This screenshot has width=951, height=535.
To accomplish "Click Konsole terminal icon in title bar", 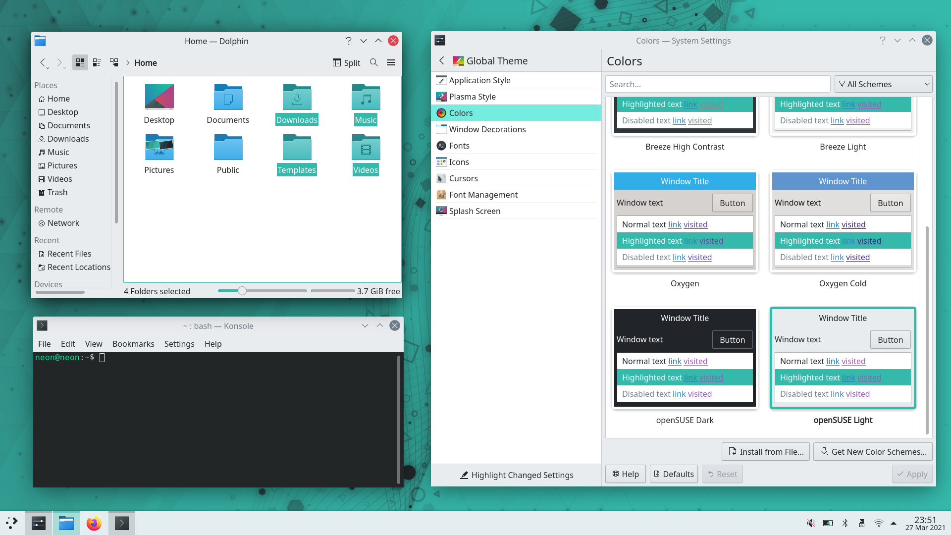I will pyautogui.click(x=42, y=325).
